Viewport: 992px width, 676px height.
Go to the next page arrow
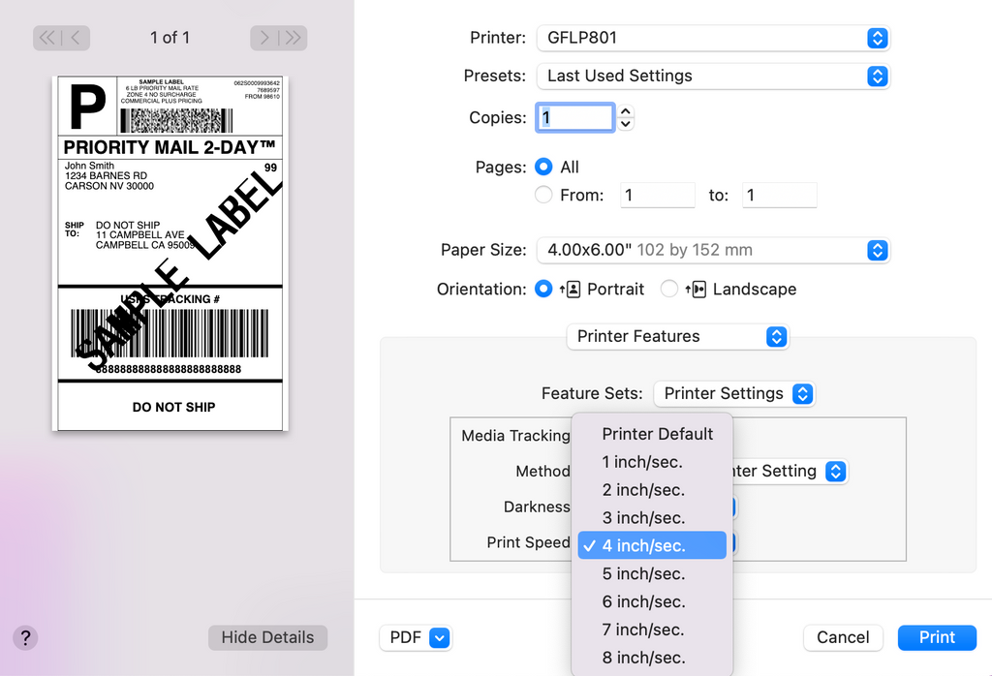(265, 38)
